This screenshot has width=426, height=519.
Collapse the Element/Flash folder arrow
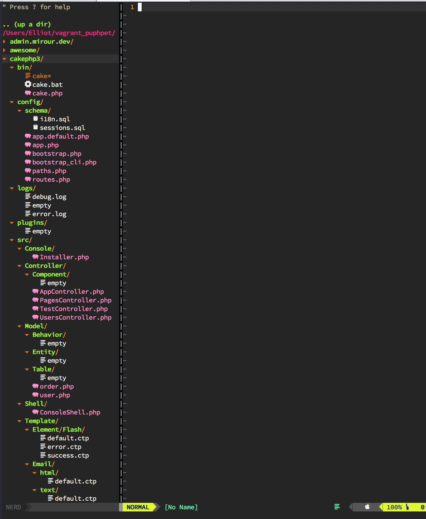pos(27,430)
